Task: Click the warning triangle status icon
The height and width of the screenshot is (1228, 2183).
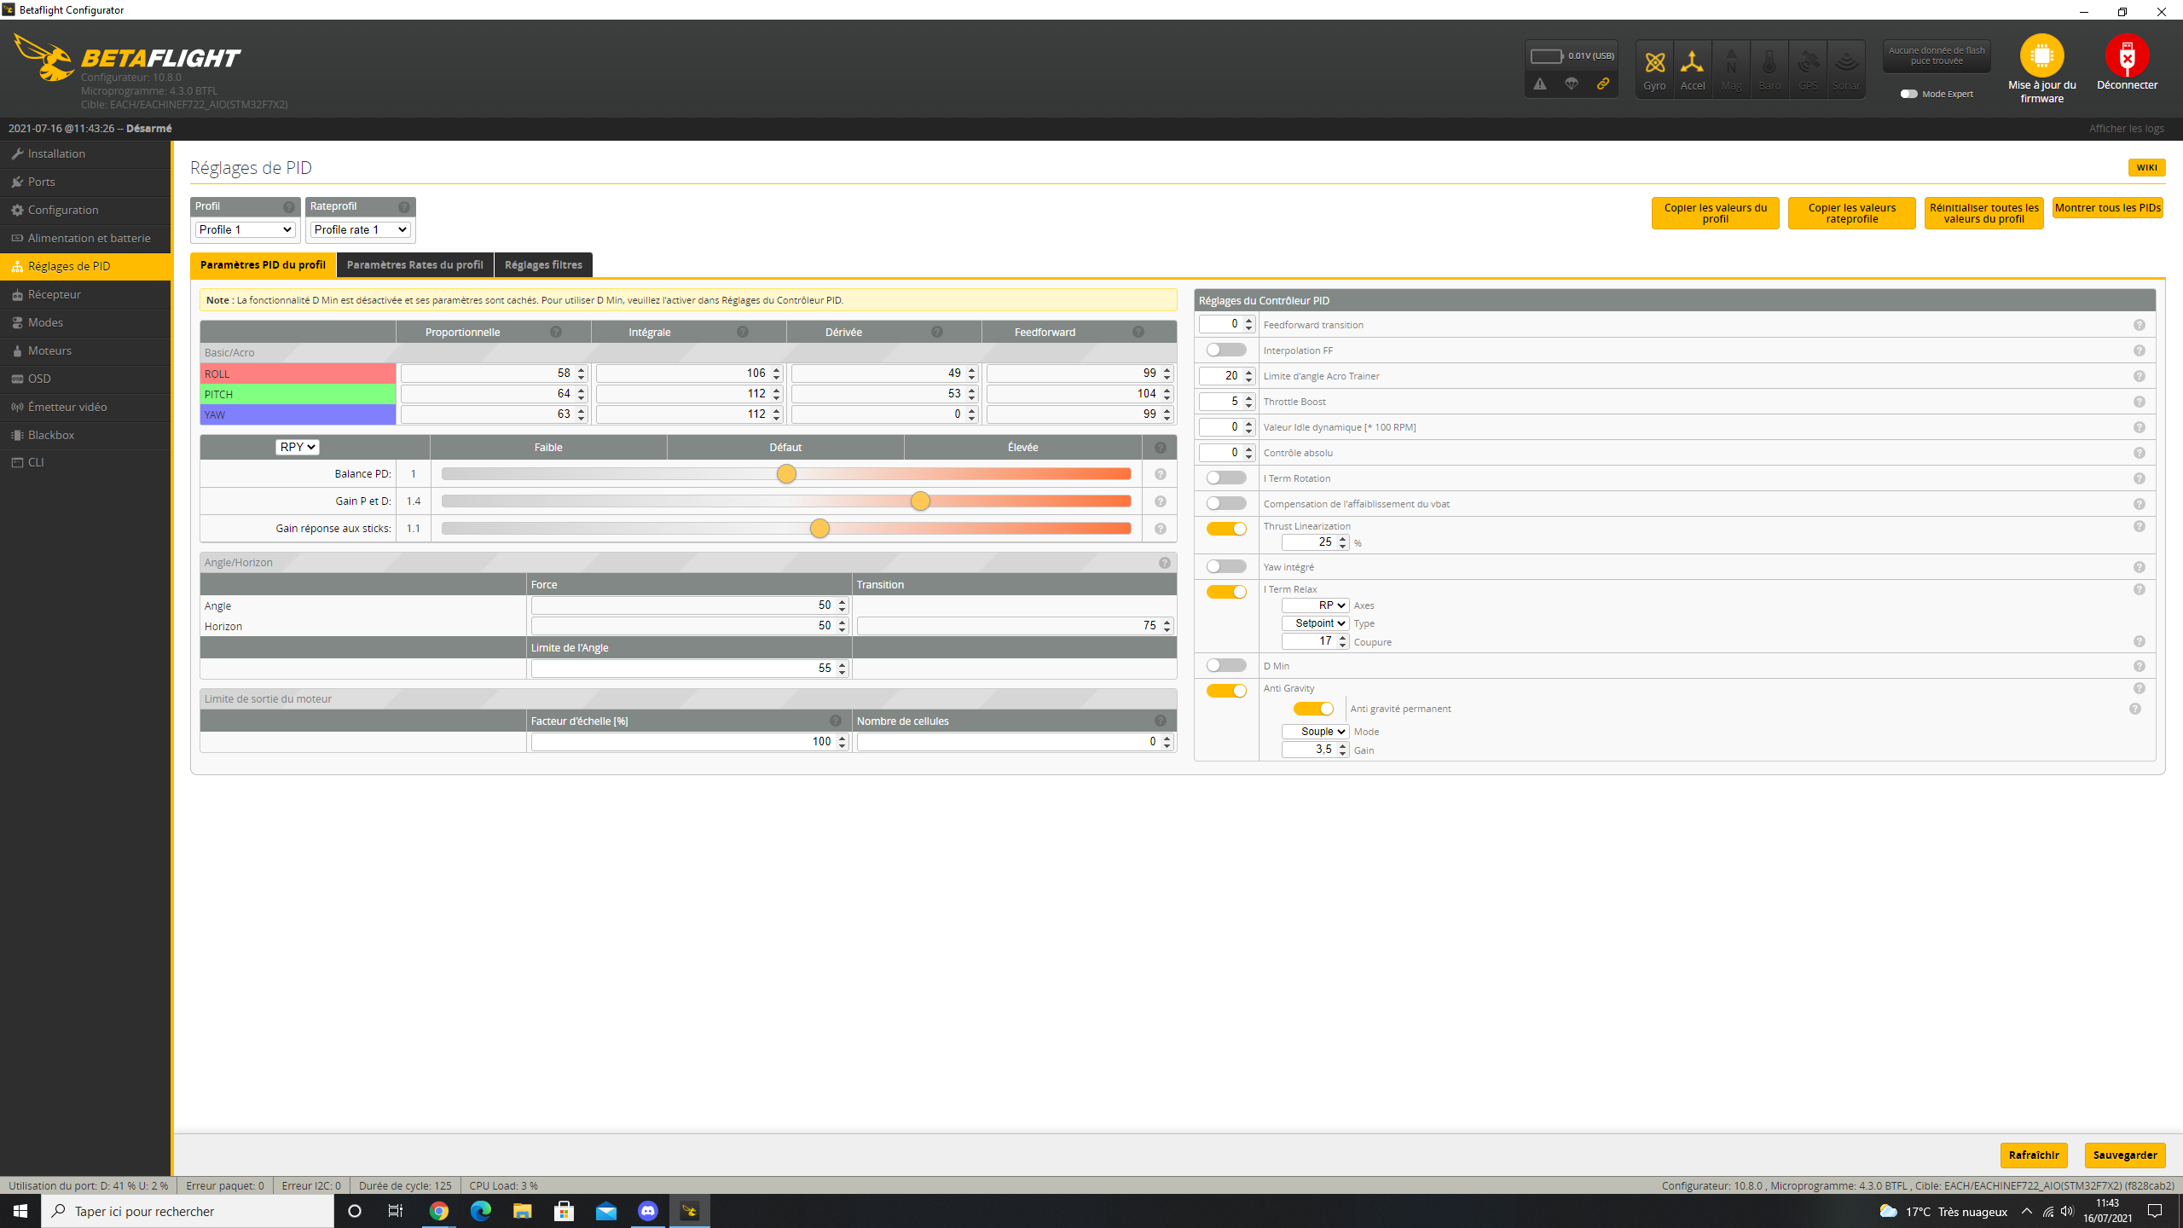Action: point(1540,84)
